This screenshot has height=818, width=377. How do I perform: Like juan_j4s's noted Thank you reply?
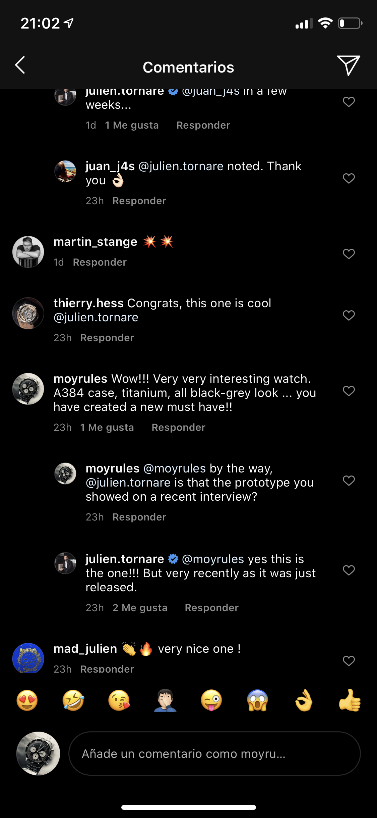(349, 178)
